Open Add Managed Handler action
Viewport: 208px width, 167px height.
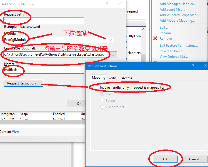[x=177, y=4]
